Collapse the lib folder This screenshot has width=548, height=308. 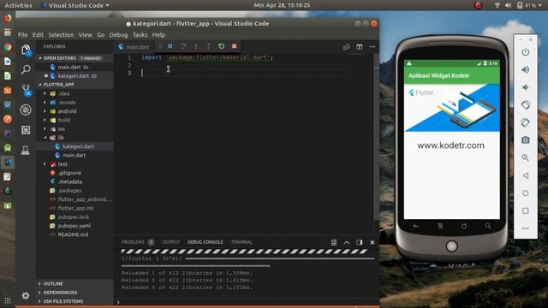[75, 138]
